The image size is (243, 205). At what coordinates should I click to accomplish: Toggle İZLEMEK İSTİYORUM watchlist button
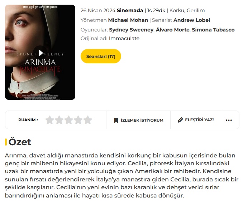[x=138, y=120]
